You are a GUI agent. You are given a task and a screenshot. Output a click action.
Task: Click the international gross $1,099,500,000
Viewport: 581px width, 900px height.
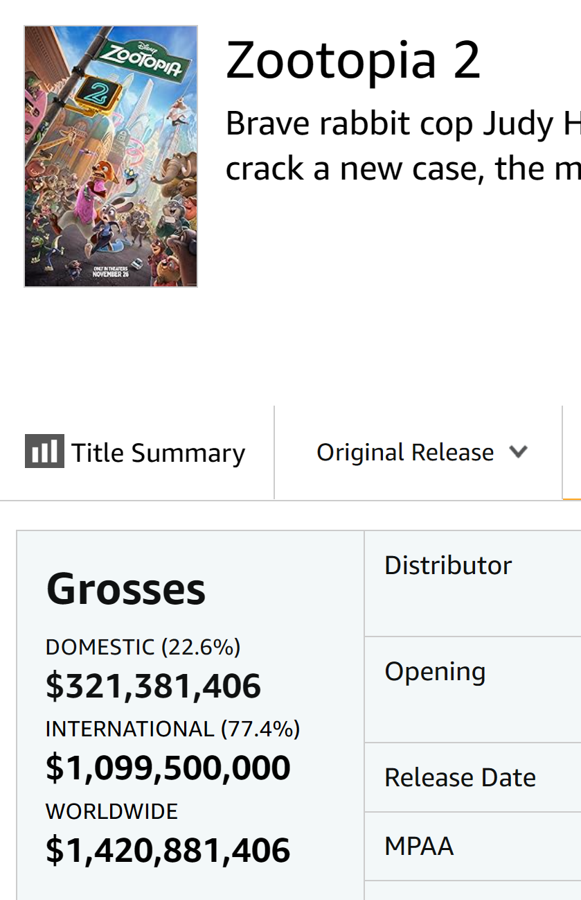pyautogui.click(x=168, y=768)
